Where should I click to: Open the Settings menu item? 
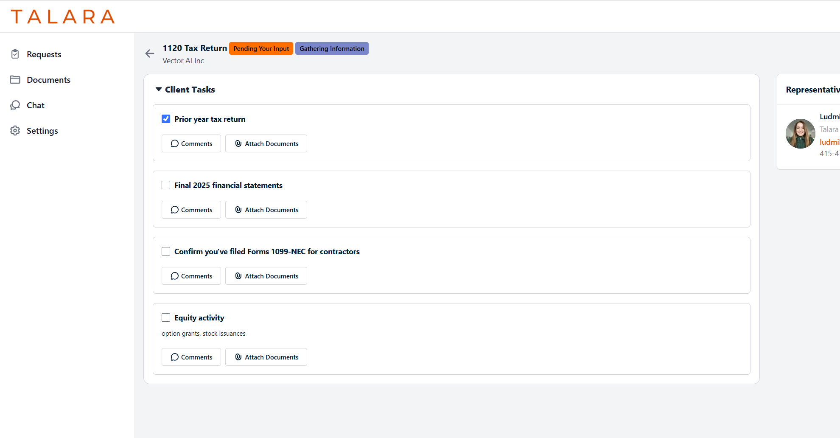(x=42, y=131)
